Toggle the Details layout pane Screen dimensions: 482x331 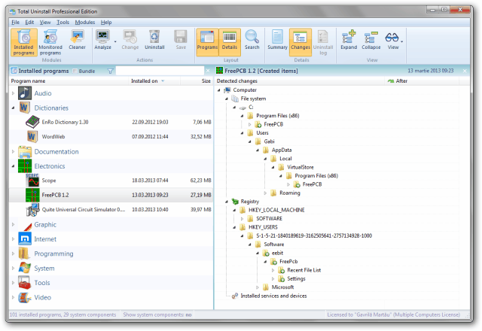tap(230, 40)
